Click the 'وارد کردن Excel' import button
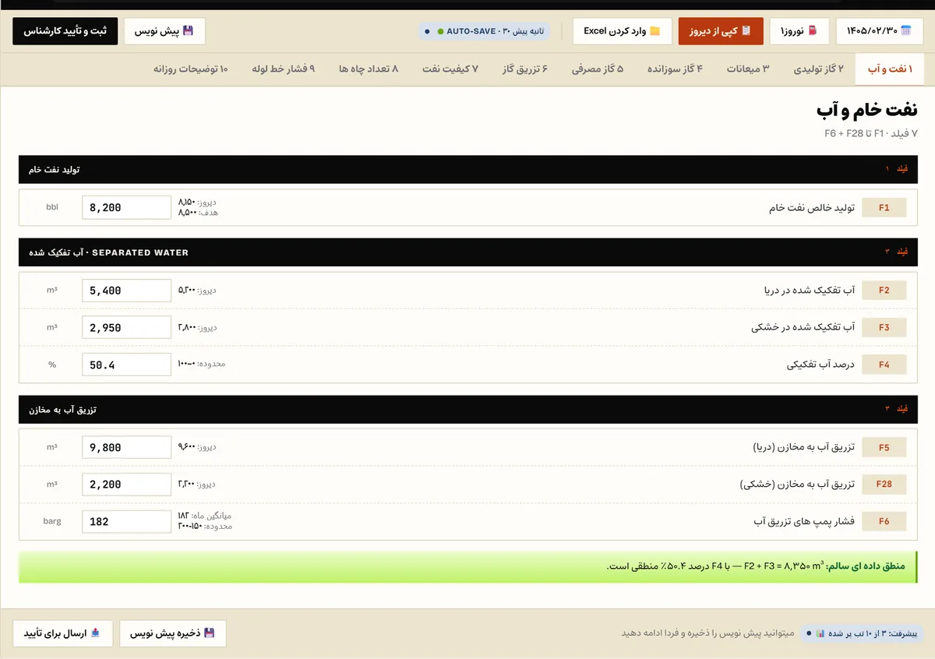The height and width of the screenshot is (659, 935). coord(622,31)
